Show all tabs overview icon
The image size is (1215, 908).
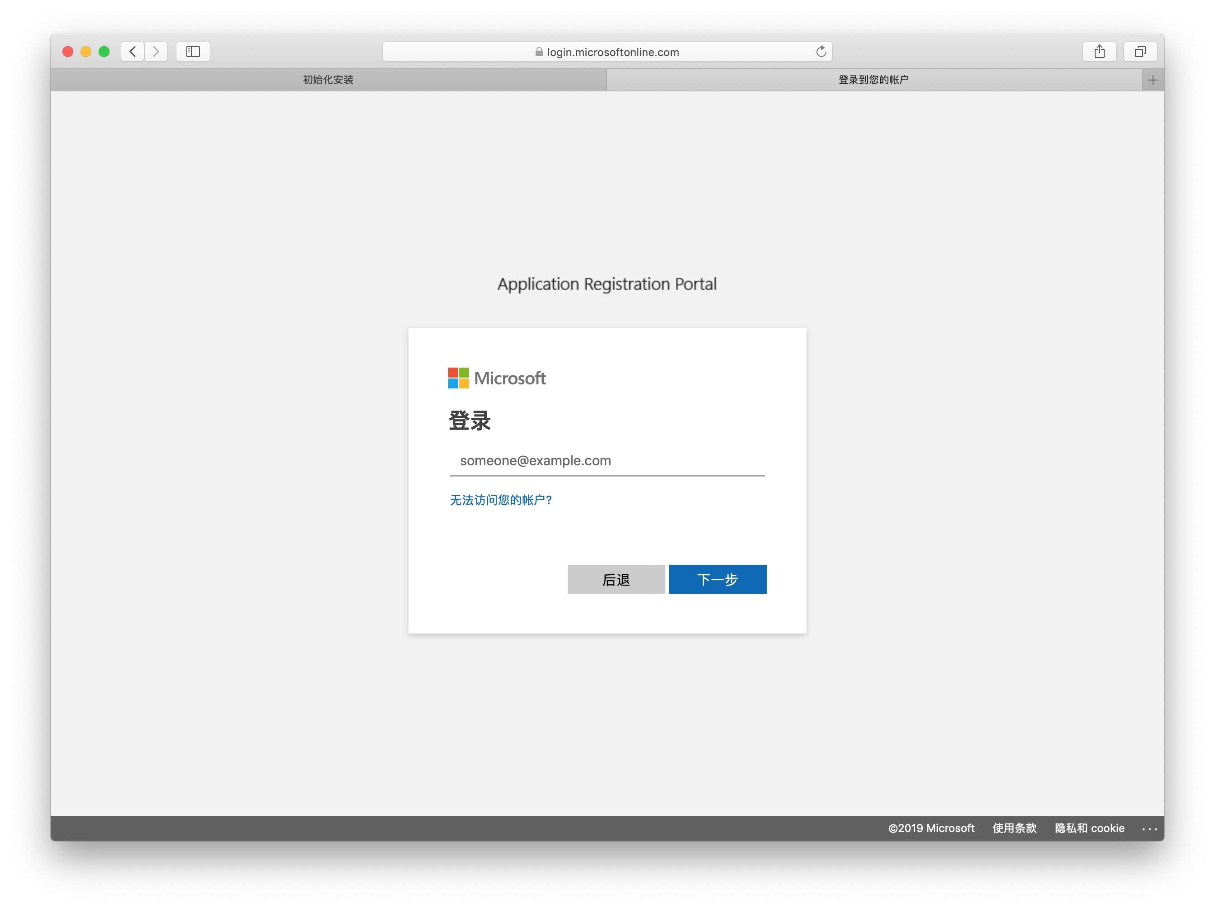pos(1140,52)
